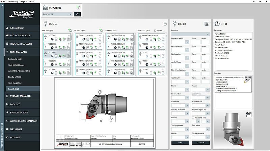
Task: Click the 'Show all' button
Action: coord(200,143)
